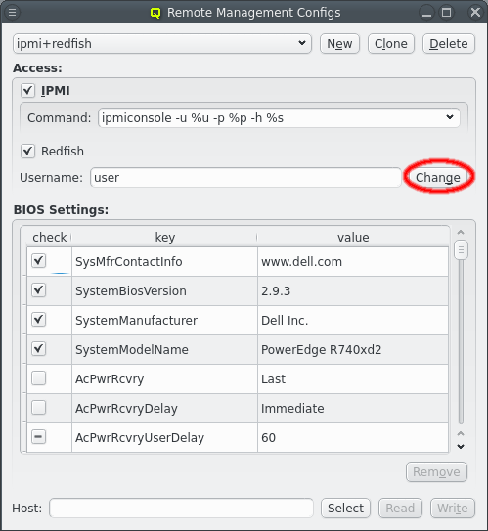Open the ipmi+redfish config dropdown
488x531 pixels.
[162, 43]
